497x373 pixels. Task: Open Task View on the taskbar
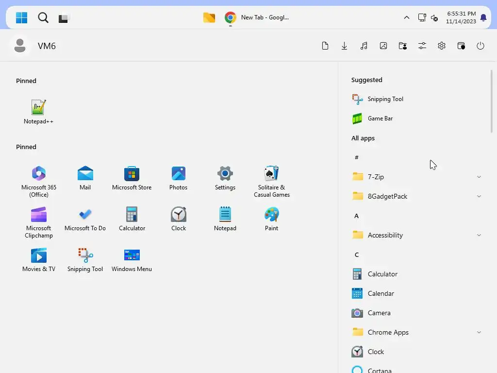pos(64,18)
